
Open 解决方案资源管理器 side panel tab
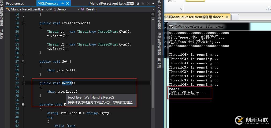coord(159,14)
